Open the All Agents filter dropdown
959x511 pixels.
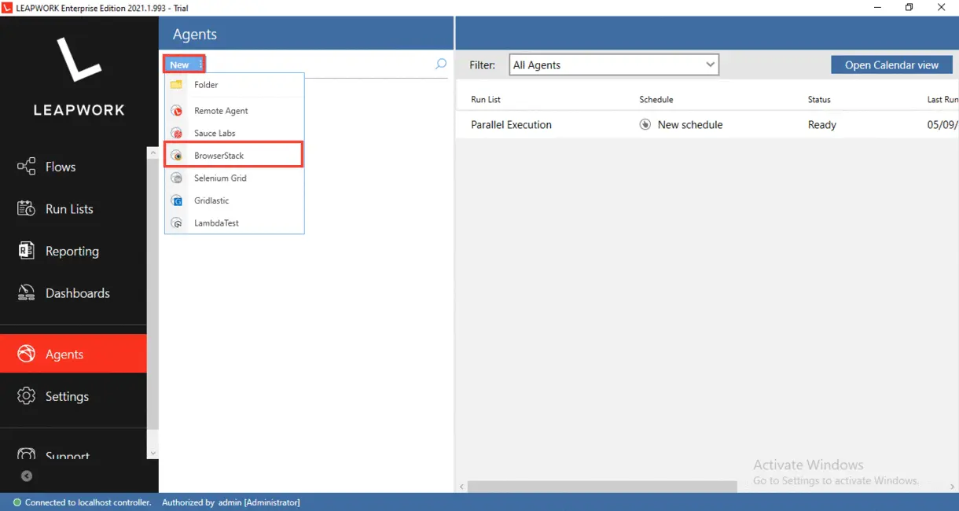click(x=614, y=65)
